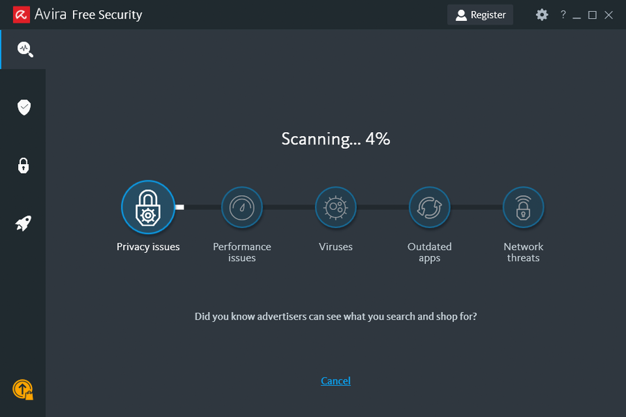Click the Avira logo in the title bar
The image size is (626, 417).
coord(20,14)
